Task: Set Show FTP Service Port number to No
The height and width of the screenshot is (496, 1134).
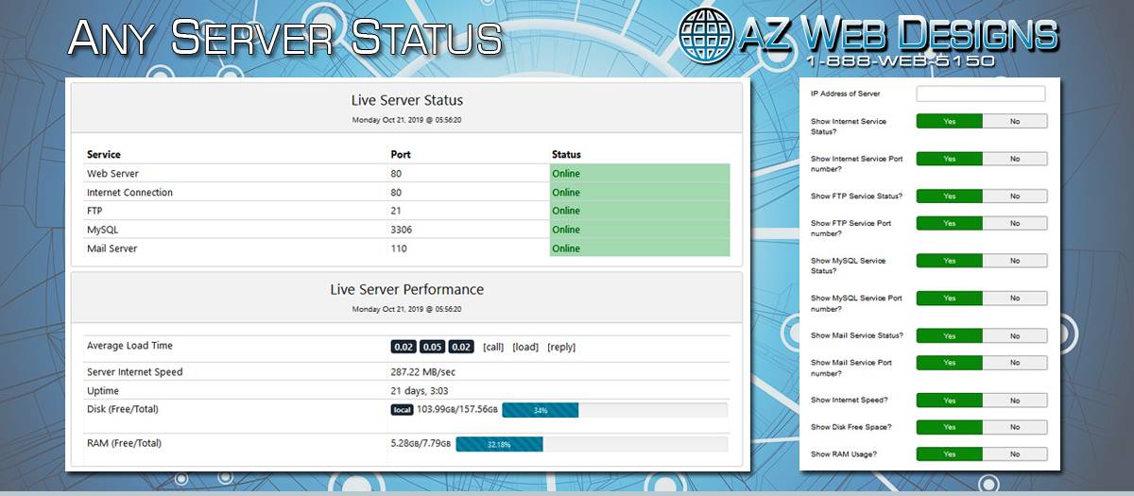Action: (1014, 224)
